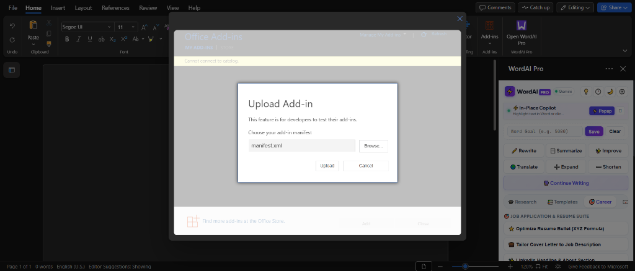
Task: Click the circled X icon in WordAI header
Action: point(622,92)
